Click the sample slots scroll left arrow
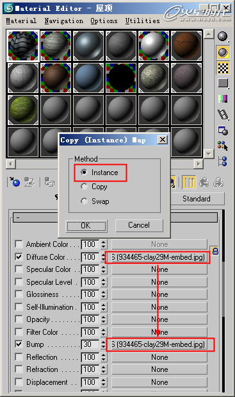Viewport: 235px width, 397px height. (x=11, y=164)
